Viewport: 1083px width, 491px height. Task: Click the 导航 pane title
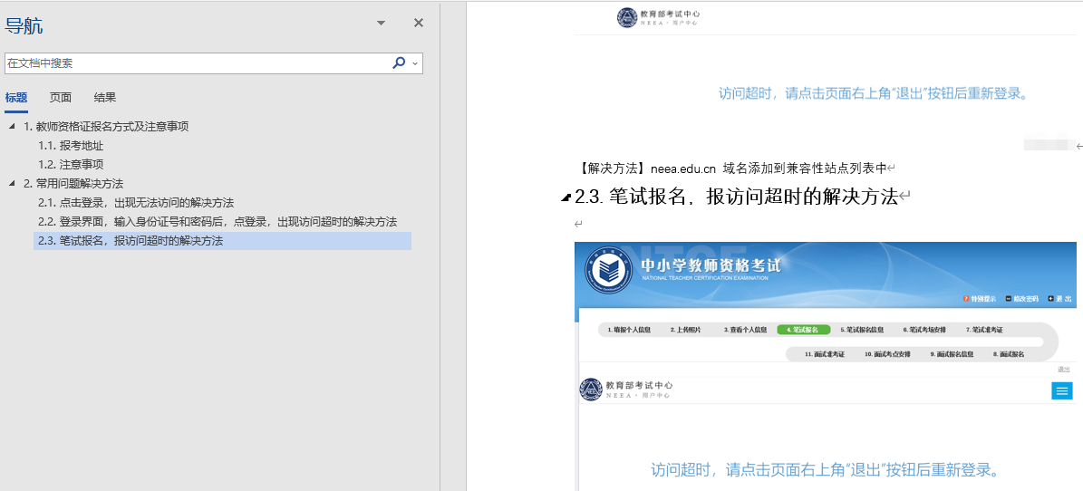coord(24,26)
